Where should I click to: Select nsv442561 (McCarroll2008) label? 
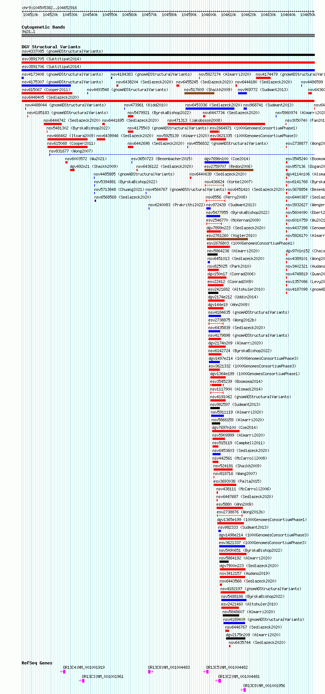click(x=240, y=458)
